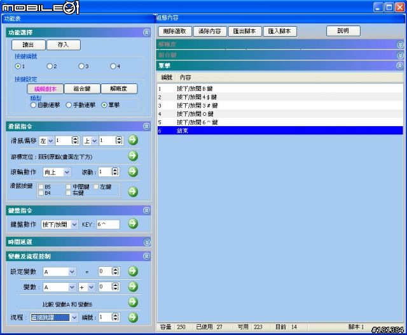Add the keyboard action (鍵盤動作) green arrow
This screenshot has height=335, width=407.
133,224
